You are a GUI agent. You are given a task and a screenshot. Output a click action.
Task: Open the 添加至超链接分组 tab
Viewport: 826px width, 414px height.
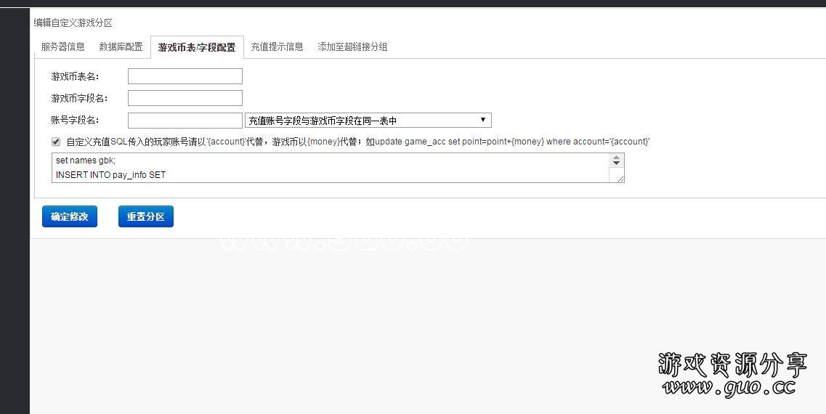(352, 46)
